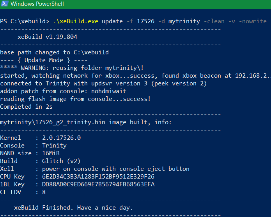Click the base path changed line
Viewport: 271px width, 217px height.
point(55,52)
